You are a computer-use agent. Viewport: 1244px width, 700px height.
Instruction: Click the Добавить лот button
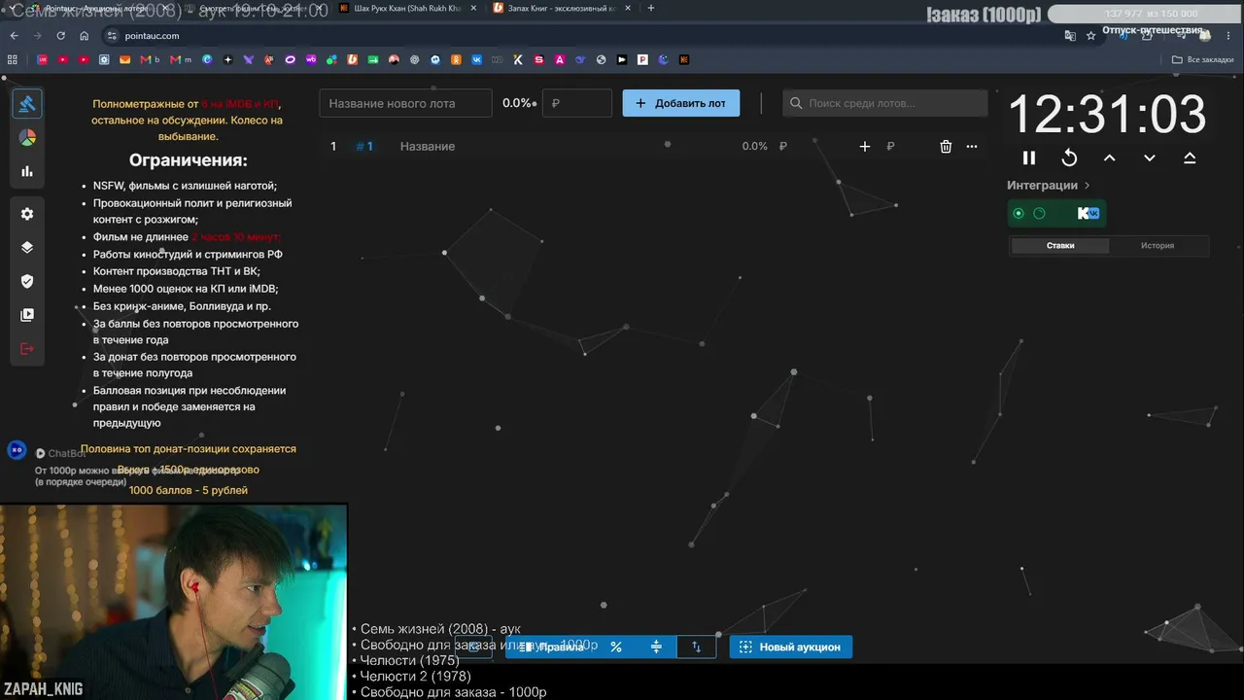[x=680, y=103]
